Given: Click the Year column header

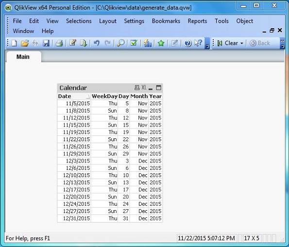Looking at the screenshot, I should [155, 97].
